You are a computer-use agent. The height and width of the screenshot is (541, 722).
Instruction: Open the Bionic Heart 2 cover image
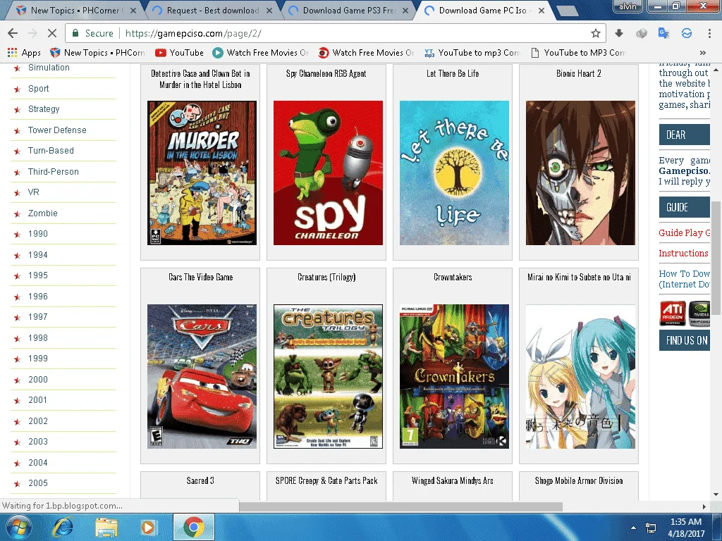(580, 173)
